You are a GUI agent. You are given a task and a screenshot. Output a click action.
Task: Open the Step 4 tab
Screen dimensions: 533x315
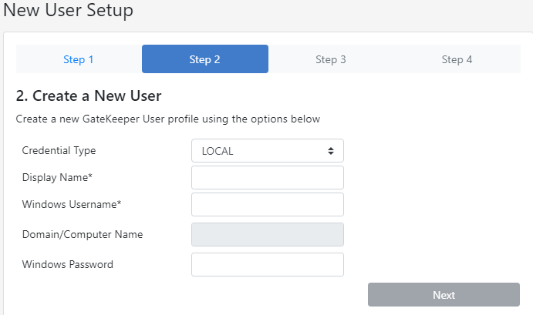point(457,59)
